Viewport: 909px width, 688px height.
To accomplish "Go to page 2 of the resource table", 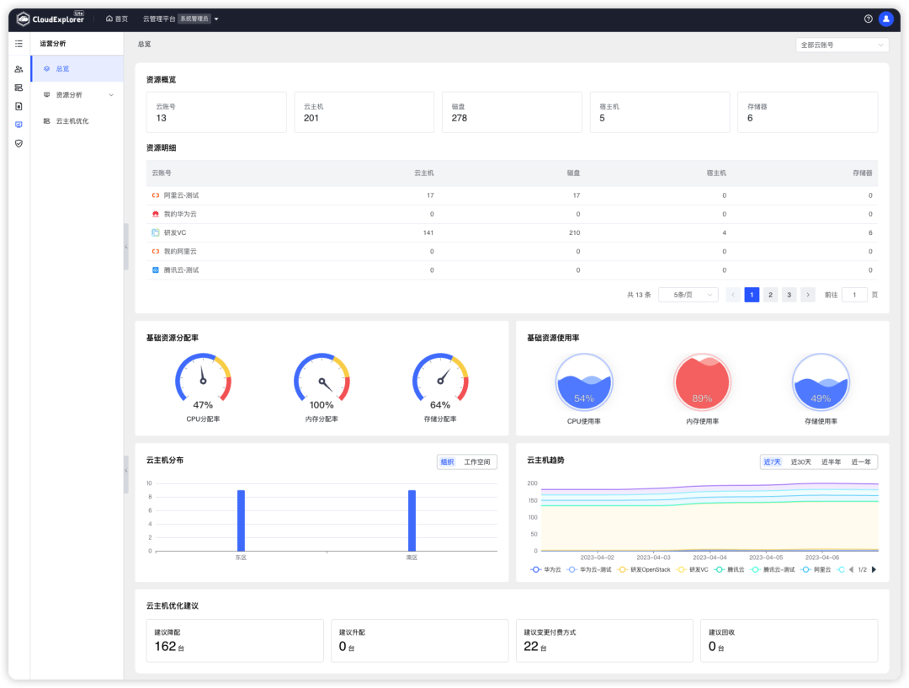I will pyautogui.click(x=770, y=294).
